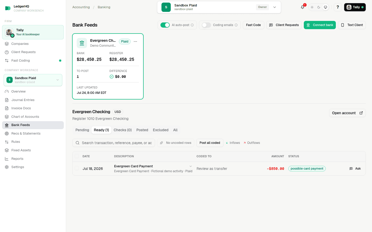Click the Fast Coding arrows icon
The width and height of the screenshot is (372, 232).
coord(7,61)
